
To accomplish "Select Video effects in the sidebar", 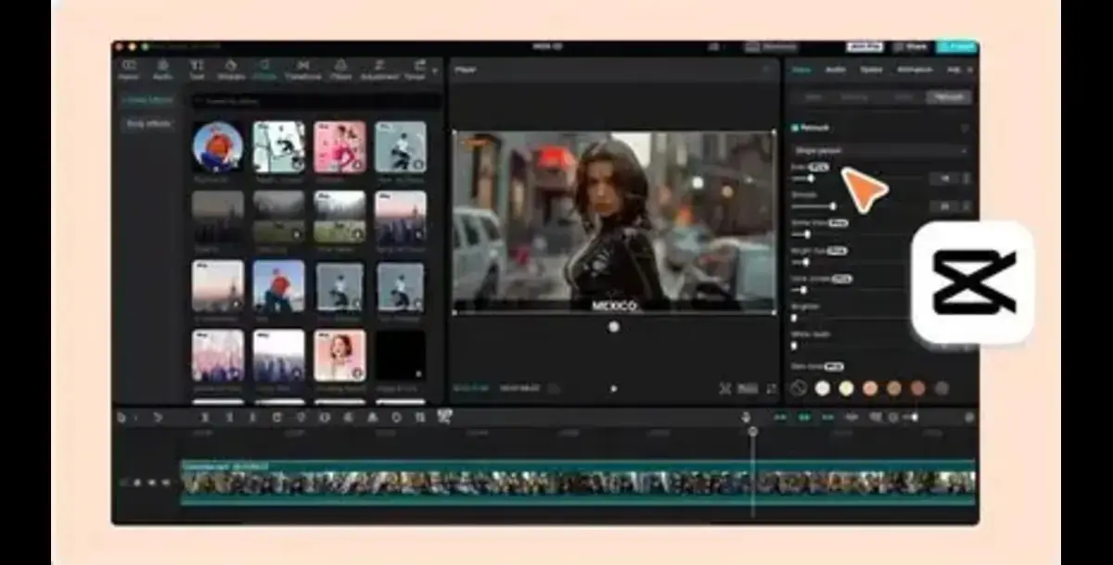I will point(148,99).
